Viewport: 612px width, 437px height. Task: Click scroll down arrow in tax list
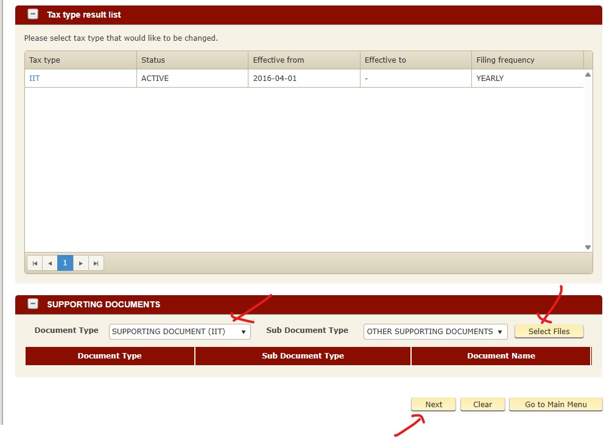coord(588,247)
